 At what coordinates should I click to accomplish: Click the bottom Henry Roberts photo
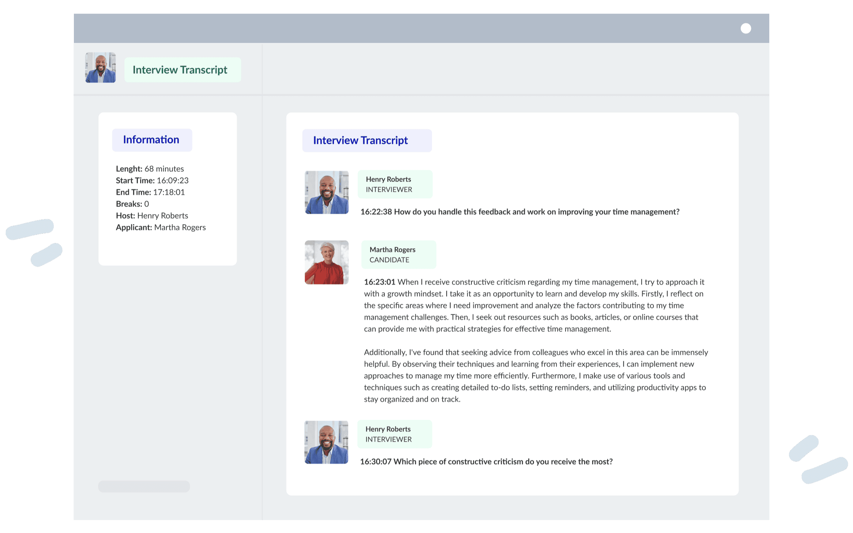[x=326, y=442]
